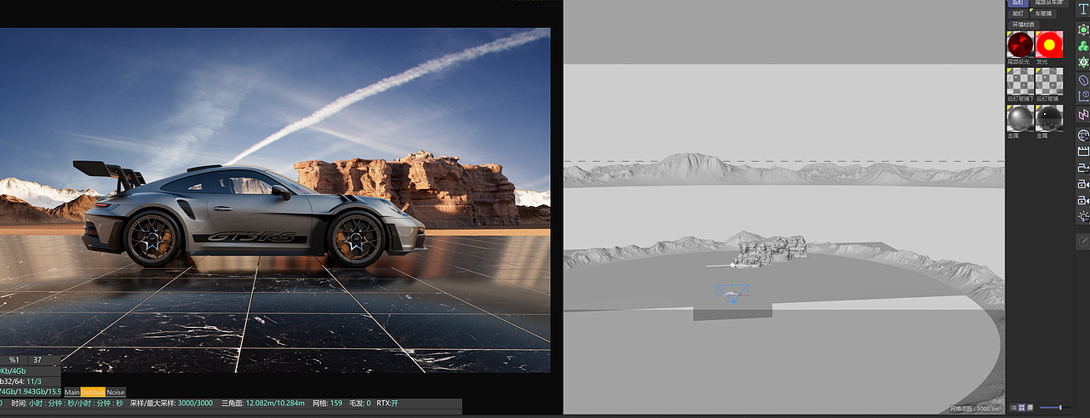The width and height of the screenshot is (1090, 418).
Task: Select the light gray 金属 material sphere
Action: [x=1020, y=117]
